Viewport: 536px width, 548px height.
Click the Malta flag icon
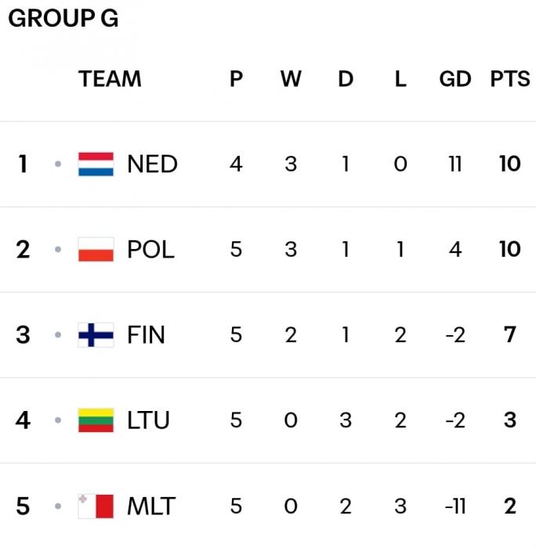pyautogui.click(x=96, y=506)
